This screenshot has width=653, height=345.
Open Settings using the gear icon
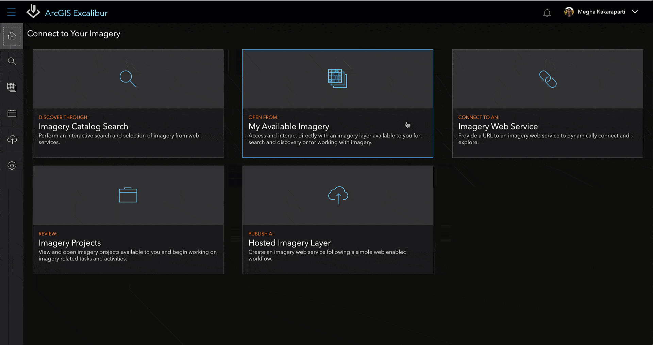(x=12, y=166)
